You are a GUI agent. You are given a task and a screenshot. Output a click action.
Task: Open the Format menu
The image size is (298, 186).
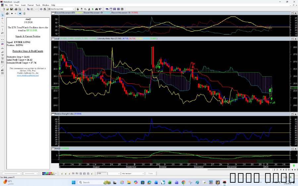click(x=30, y=5)
